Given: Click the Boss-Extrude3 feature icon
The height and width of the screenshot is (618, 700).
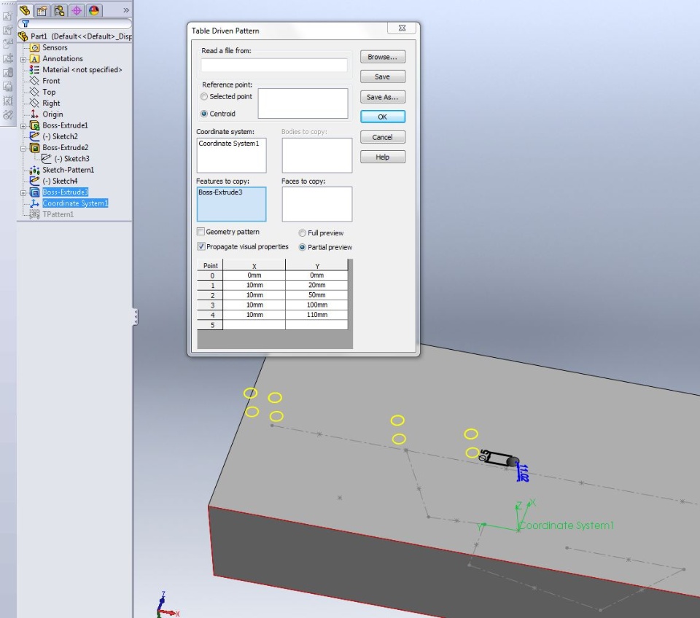Looking at the screenshot, I should [x=34, y=192].
